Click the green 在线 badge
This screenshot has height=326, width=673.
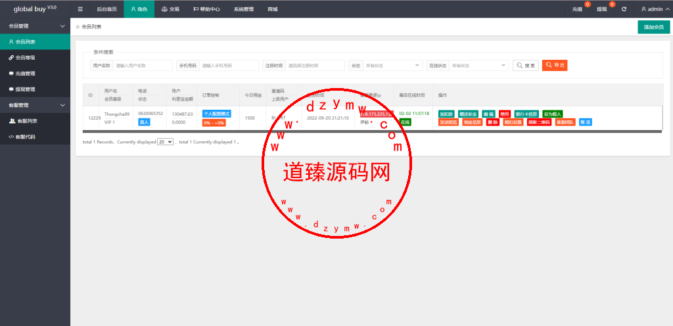[x=405, y=122]
